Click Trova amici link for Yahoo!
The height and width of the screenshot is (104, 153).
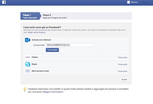pyautogui.click(x=122, y=58)
